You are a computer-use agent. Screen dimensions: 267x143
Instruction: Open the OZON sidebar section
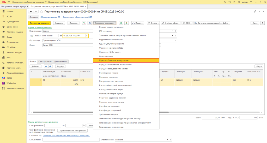[x=9, y=78]
